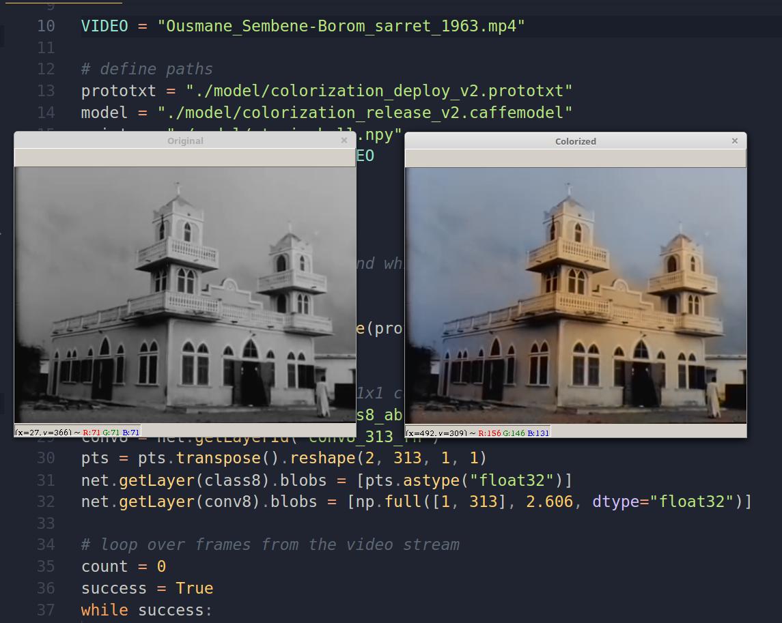Image resolution: width=782 pixels, height=623 pixels.
Task: Click line number 30 in the gutter
Action: [46, 458]
